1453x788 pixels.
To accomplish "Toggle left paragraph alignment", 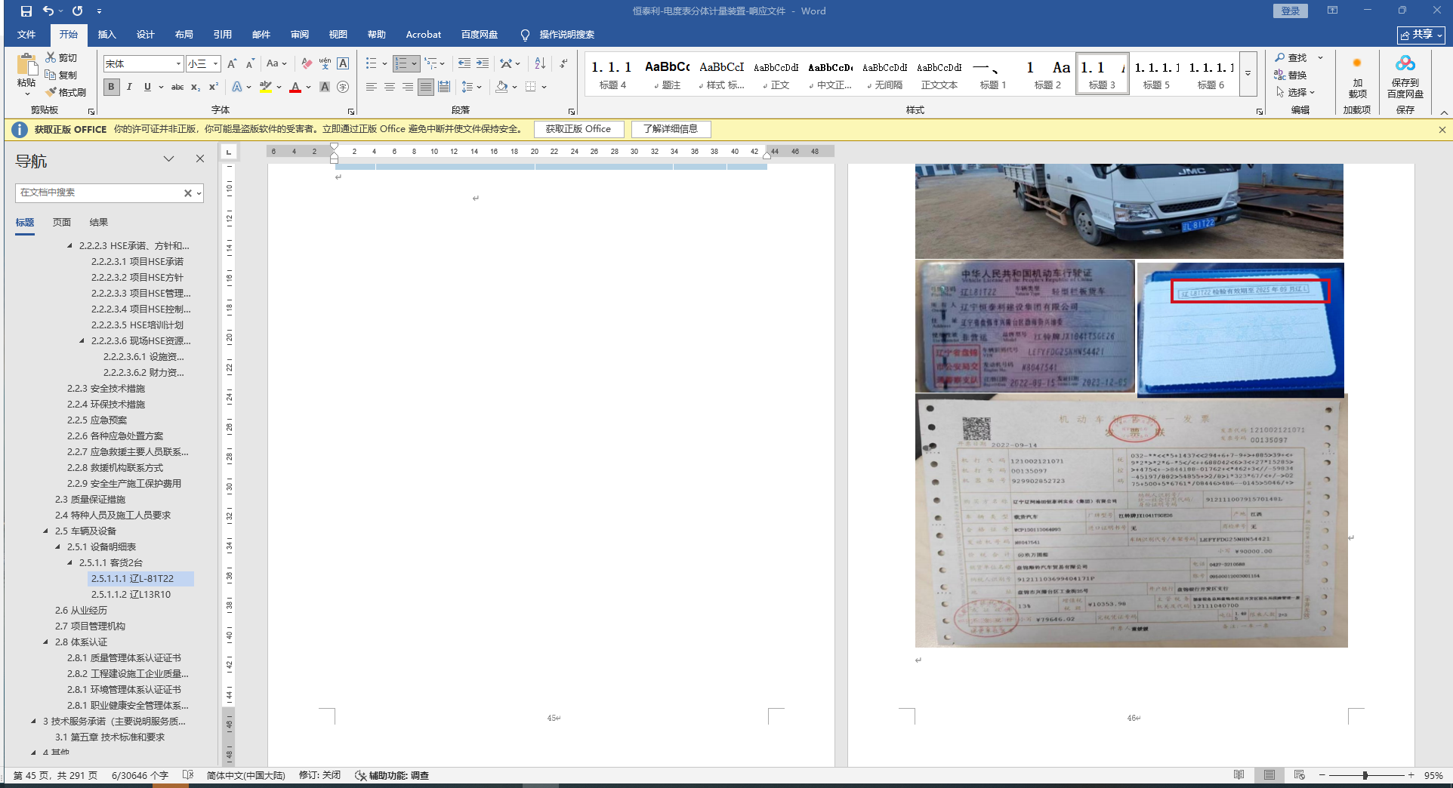I will point(372,88).
